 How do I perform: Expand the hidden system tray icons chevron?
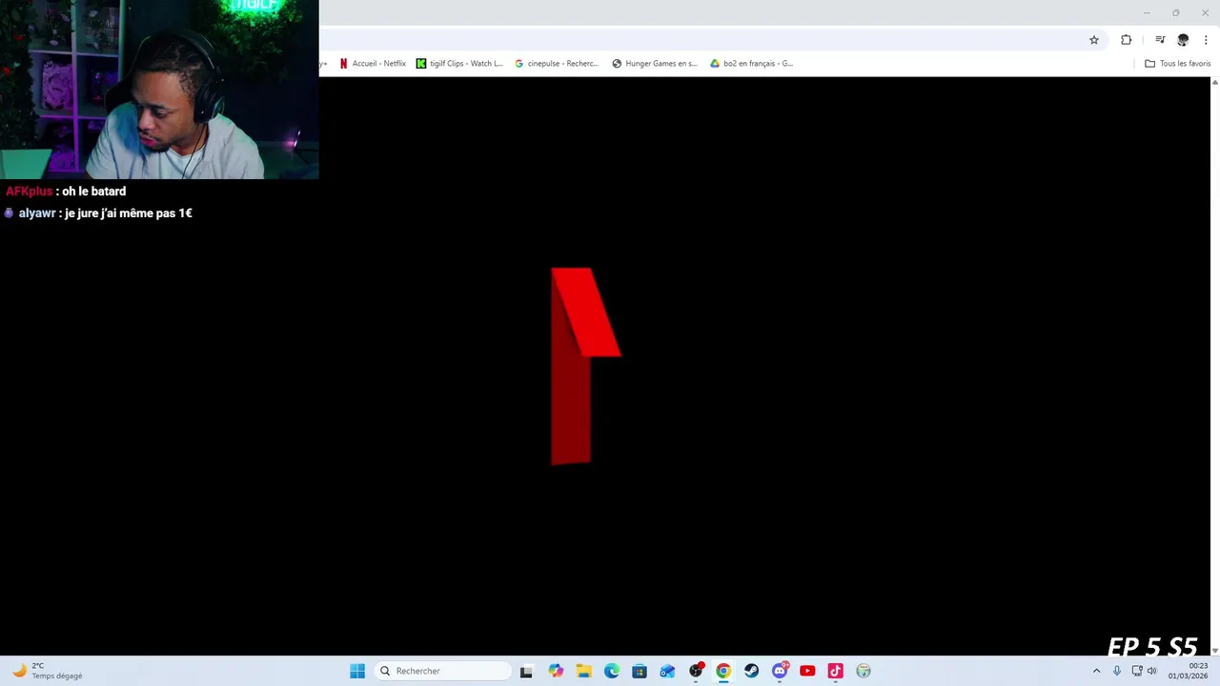point(1096,671)
